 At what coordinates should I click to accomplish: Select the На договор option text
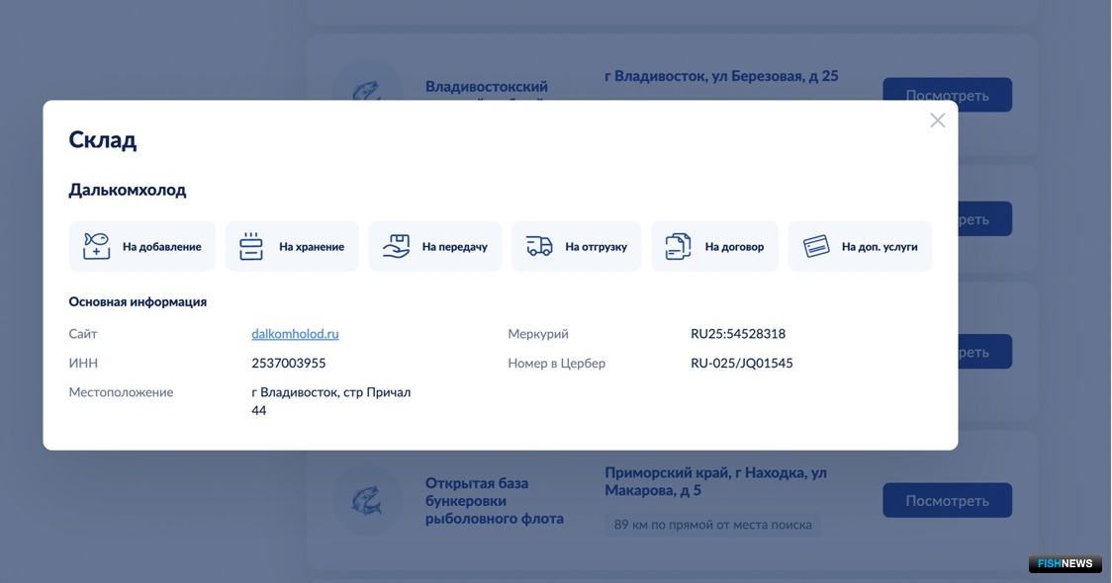click(734, 247)
